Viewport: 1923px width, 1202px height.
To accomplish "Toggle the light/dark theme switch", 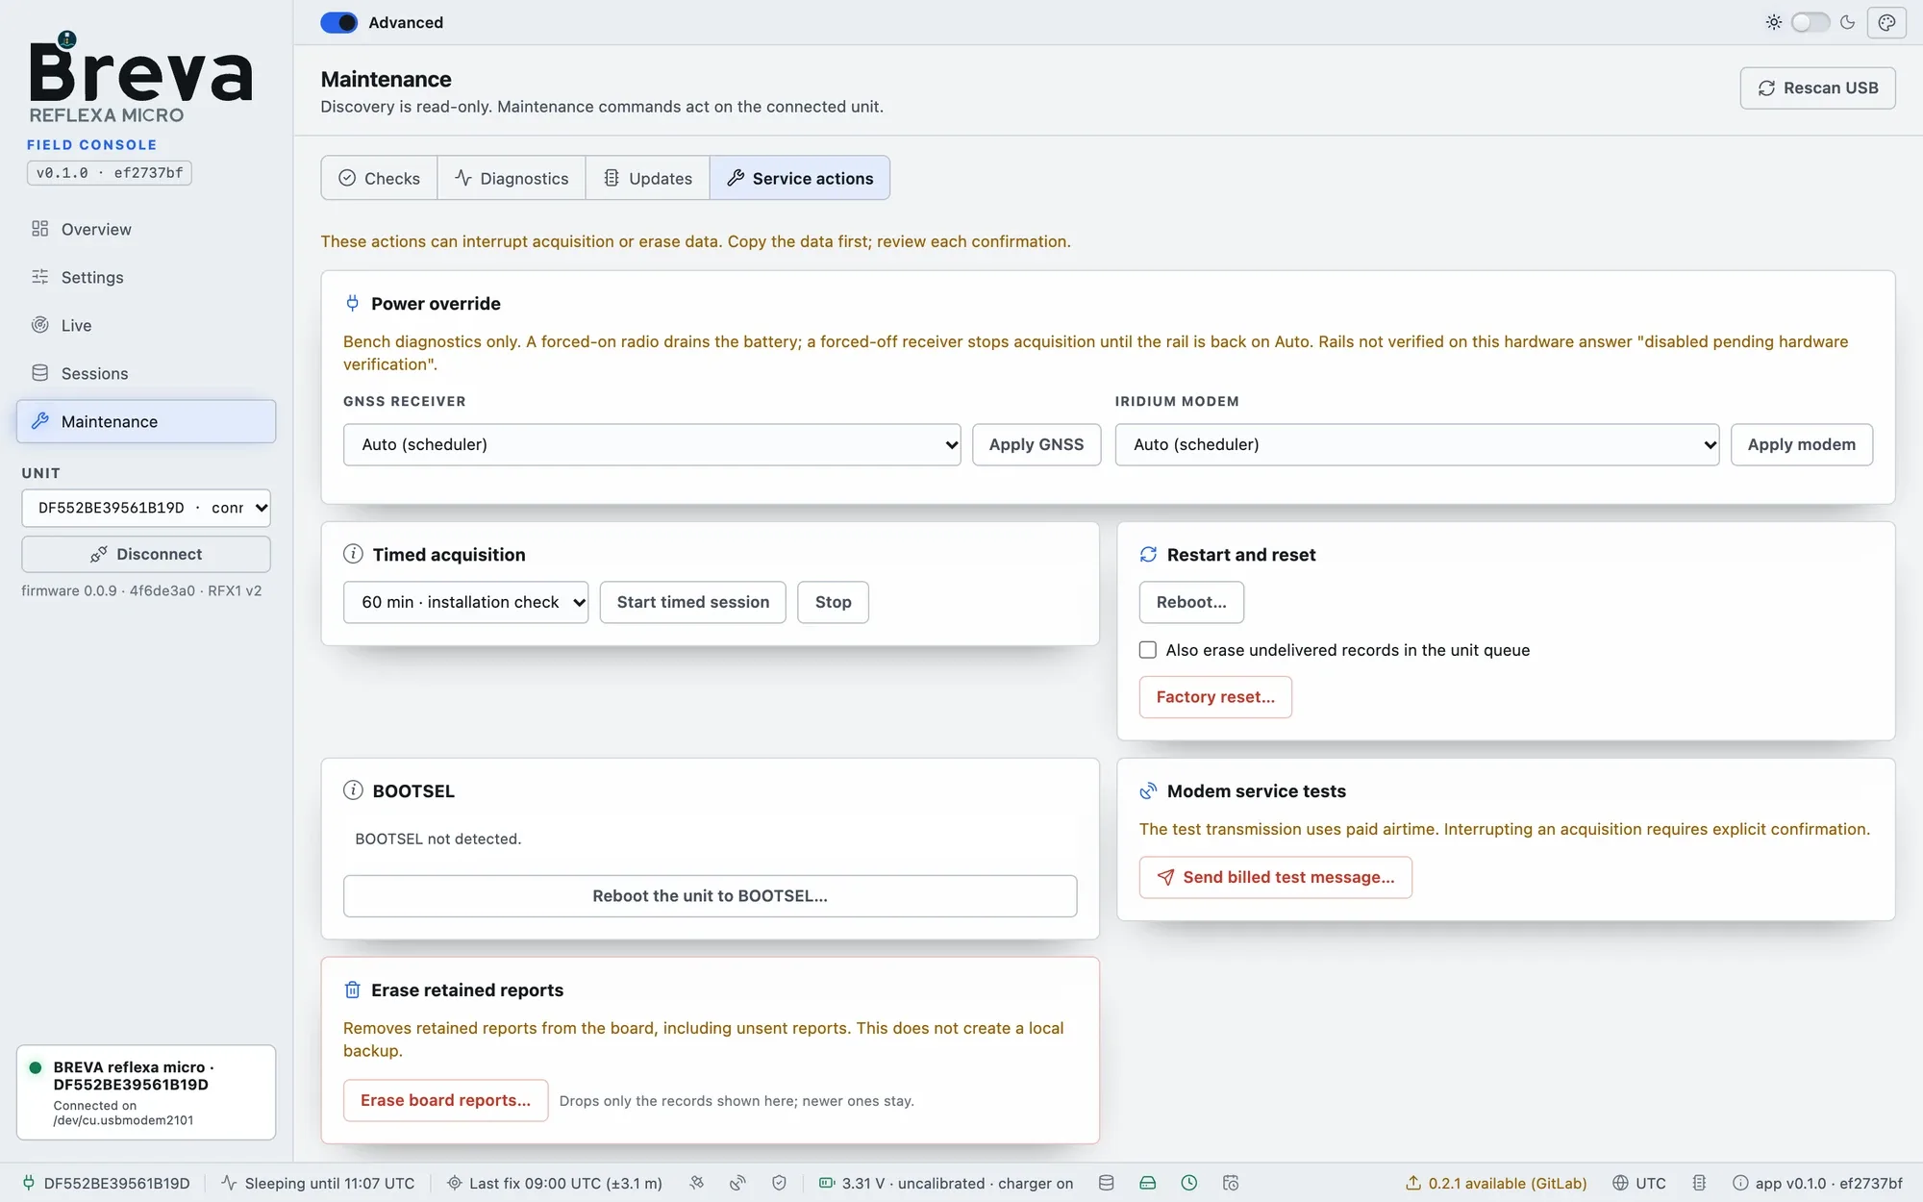I will click(x=1810, y=22).
